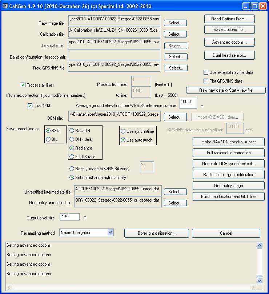The width and height of the screenshot is (269, 294).
Task: Click Select for Calibration file
Action: (x=175, y=34)
